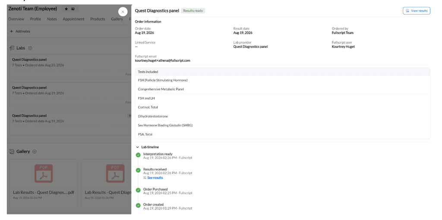This screenshot has height=220, width=442.
Task: Click the Order Purchased timeline entry
Action: [167, 191]
